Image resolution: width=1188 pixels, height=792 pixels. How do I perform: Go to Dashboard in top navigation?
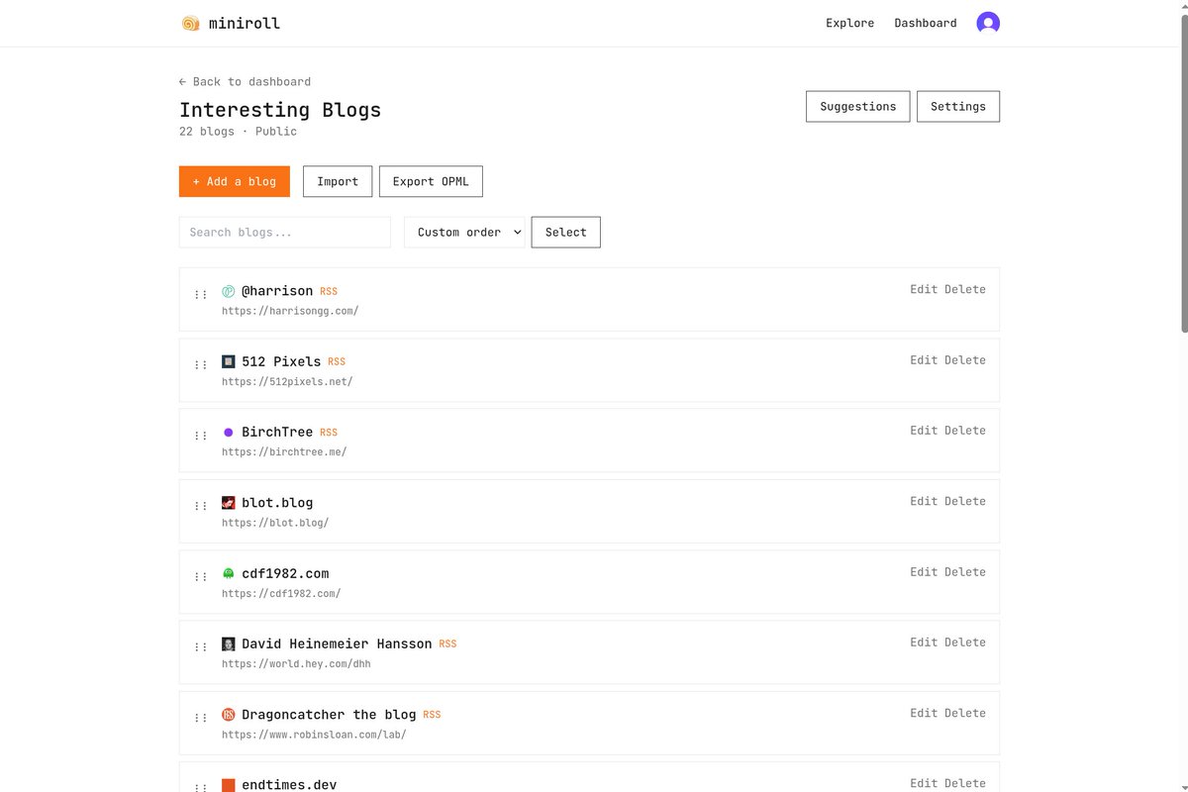[926, 23]
